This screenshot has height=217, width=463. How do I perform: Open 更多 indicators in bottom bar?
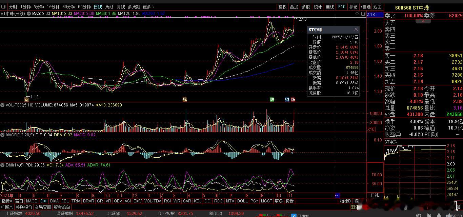click(x=279, y=201)
